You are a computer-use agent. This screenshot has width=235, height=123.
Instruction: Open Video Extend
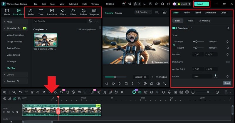(x=13, y=55)
